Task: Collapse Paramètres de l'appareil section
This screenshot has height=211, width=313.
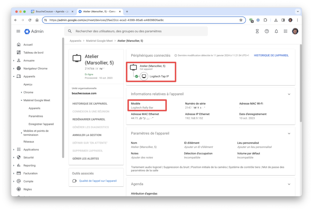Action: [x=289, y=134]
